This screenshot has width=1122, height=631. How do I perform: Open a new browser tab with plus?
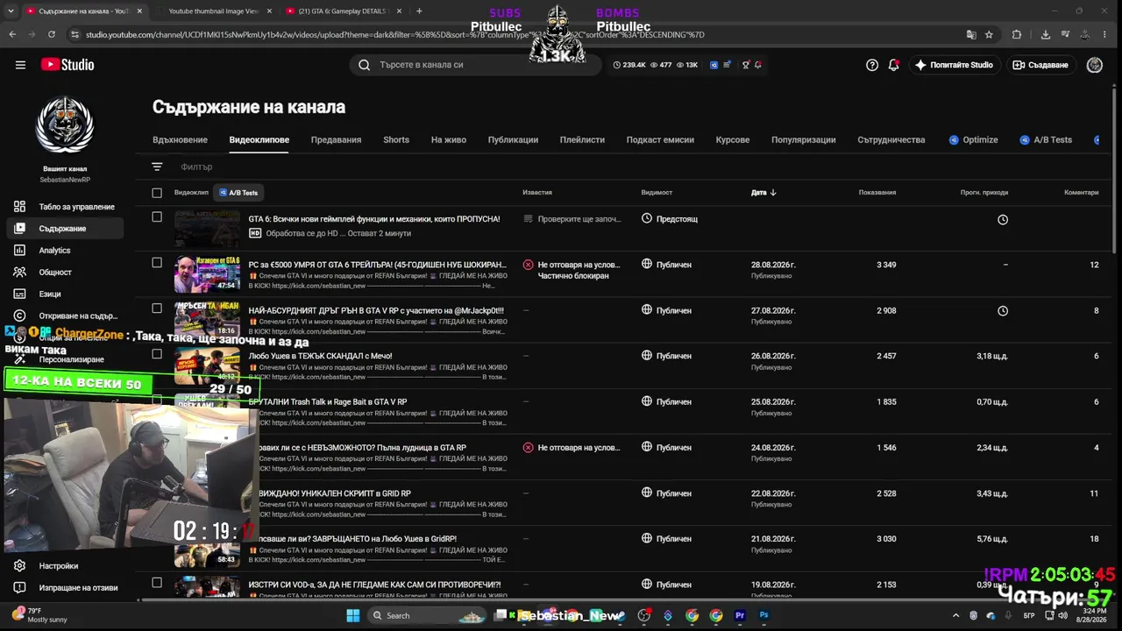click(419, 11)
